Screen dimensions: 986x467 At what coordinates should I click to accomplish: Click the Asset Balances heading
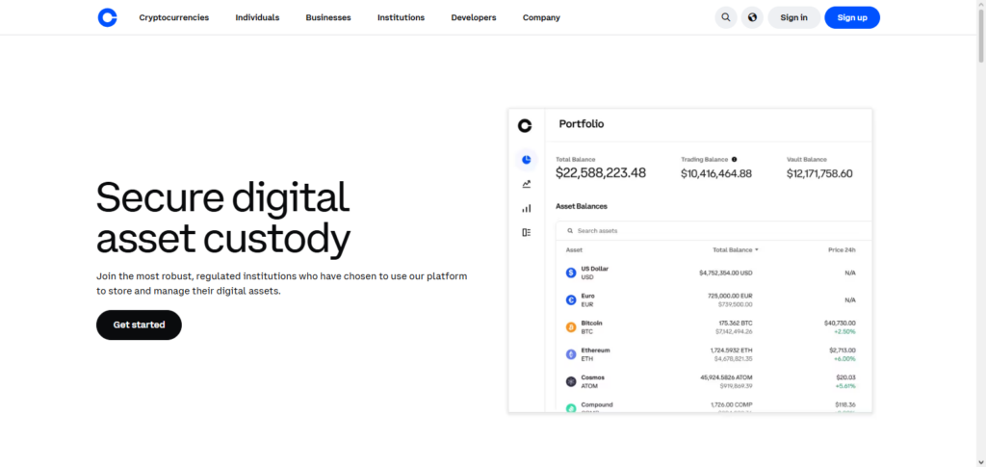click(x=582, y=206)
